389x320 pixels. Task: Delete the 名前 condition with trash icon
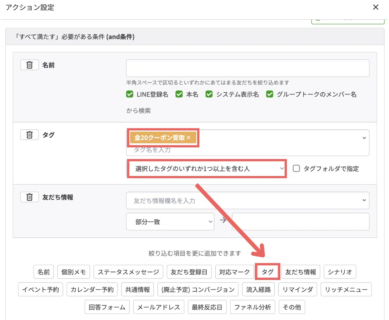coord(30,65)
